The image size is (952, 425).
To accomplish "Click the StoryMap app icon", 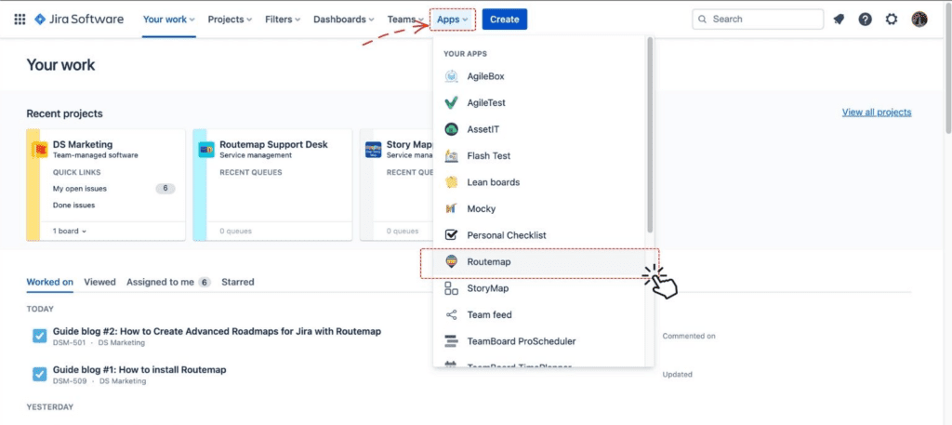I will [451, 288].
